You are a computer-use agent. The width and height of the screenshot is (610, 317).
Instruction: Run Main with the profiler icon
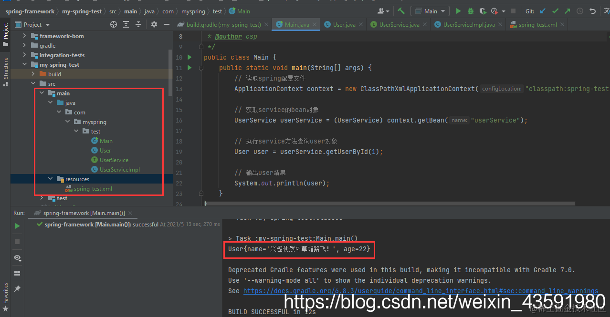(x=494, y=11)
